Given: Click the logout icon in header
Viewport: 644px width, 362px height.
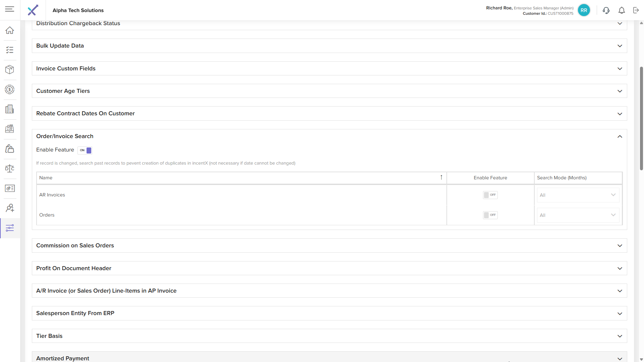Looking at the screenshot, I should [636, 10].
